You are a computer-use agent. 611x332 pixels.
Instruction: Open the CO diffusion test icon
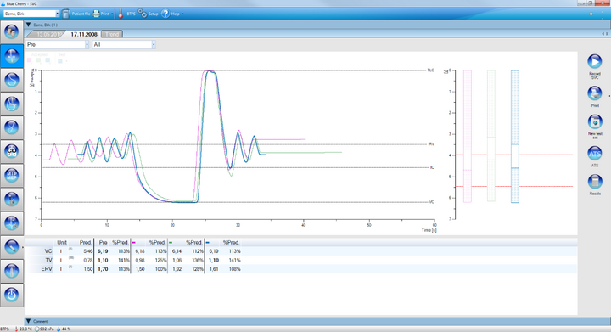[12, 151]
